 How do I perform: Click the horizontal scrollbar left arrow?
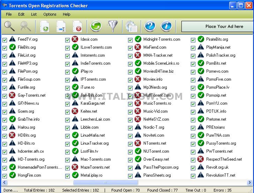[x=5, y=183]
